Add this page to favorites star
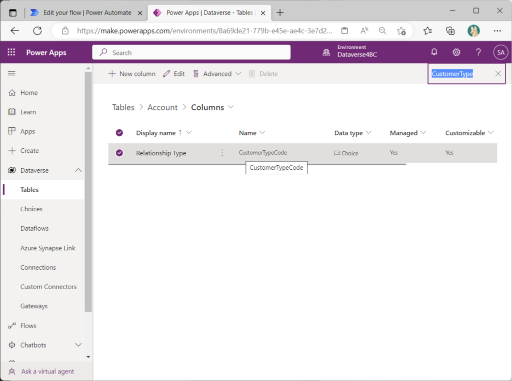The height and width of the screenshot is (381, 512). [401, 30]
